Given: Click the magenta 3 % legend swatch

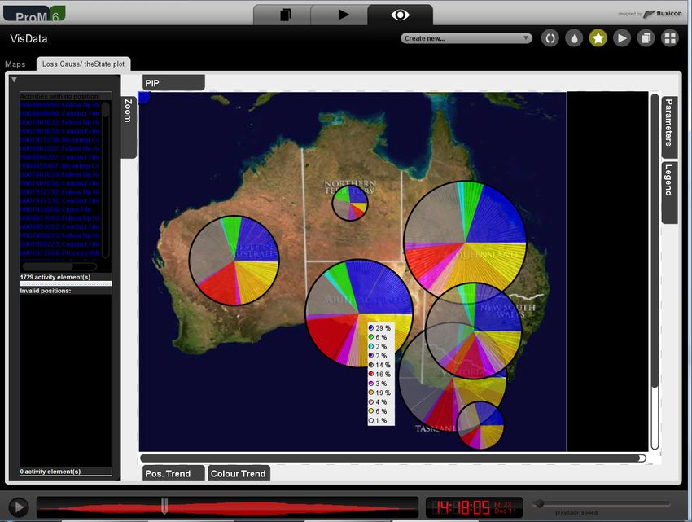Looking at the screenshot, I should (371, 384).
